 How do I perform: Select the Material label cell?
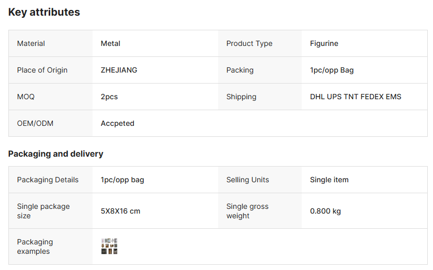point(31,43)
